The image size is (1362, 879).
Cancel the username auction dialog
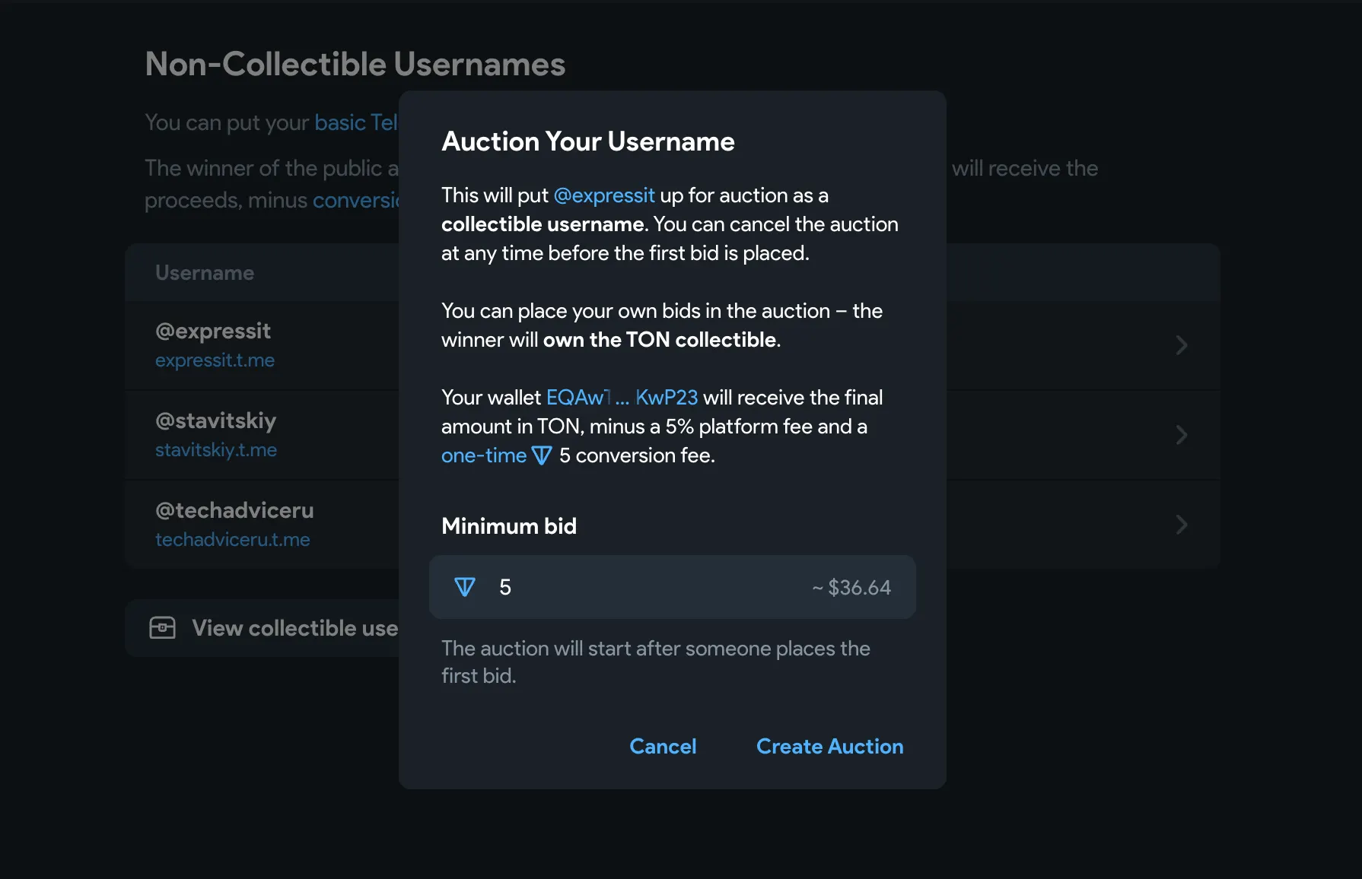coord(663,747)
